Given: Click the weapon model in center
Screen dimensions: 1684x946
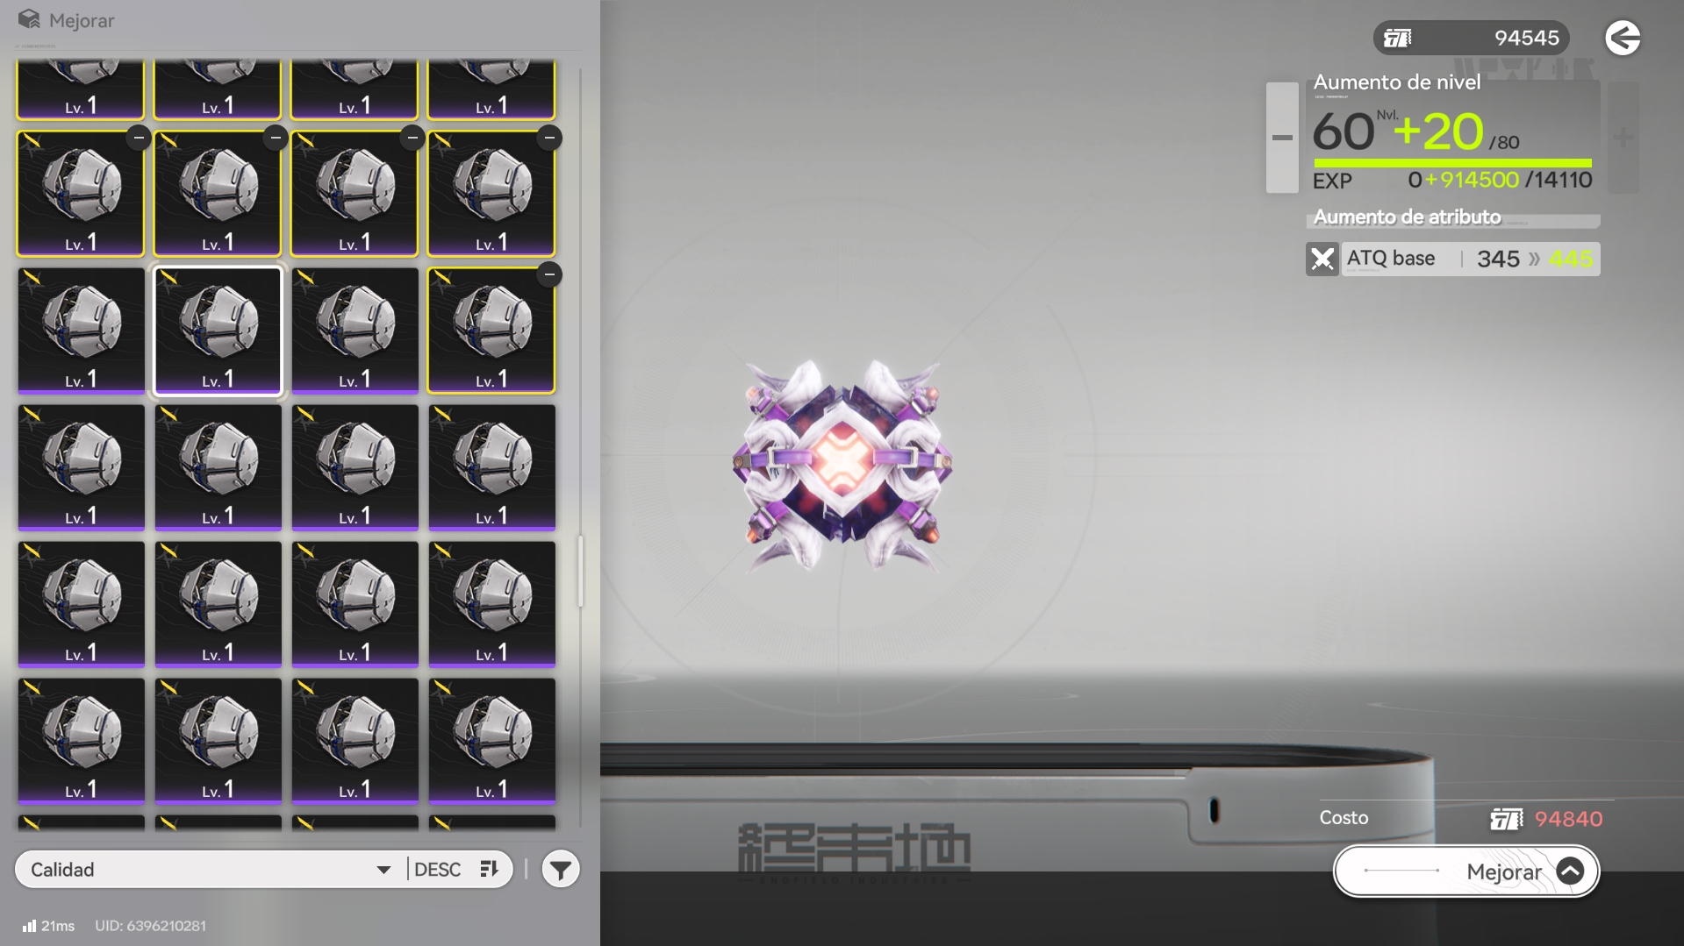Looking at the screenshot, I should coord(842,463).
